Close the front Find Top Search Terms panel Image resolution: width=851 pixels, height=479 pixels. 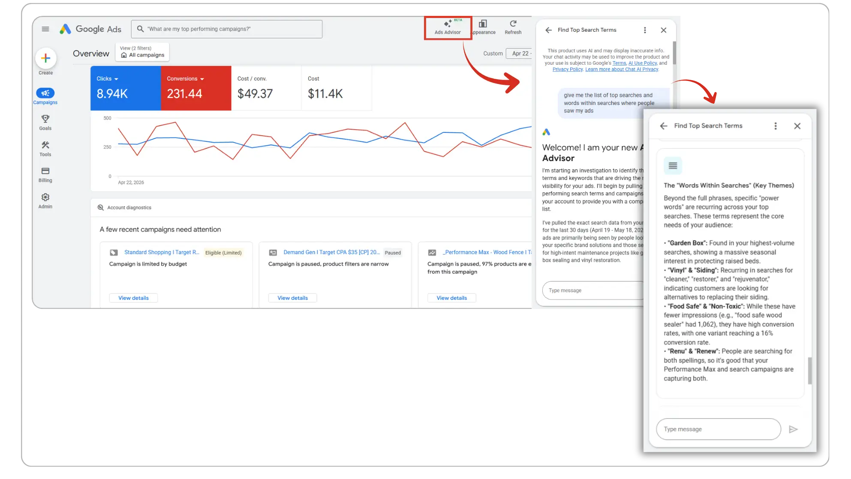coord(797,126)
